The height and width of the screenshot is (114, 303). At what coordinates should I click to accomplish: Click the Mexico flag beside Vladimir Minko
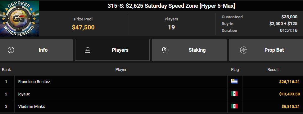tap(234, 106)
